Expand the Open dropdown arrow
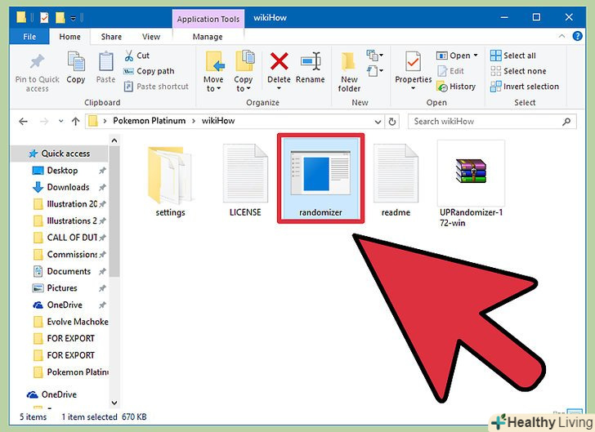 click(x=476, y=56)
